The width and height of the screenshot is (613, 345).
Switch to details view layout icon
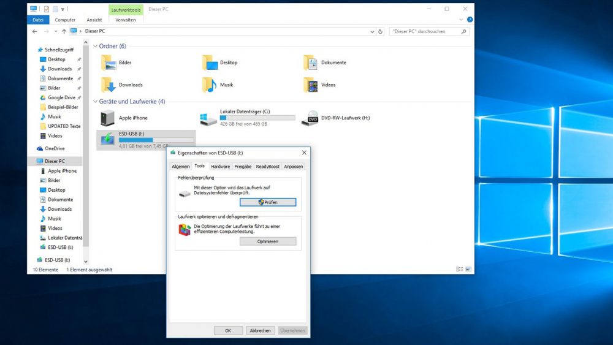pos(460,269)
